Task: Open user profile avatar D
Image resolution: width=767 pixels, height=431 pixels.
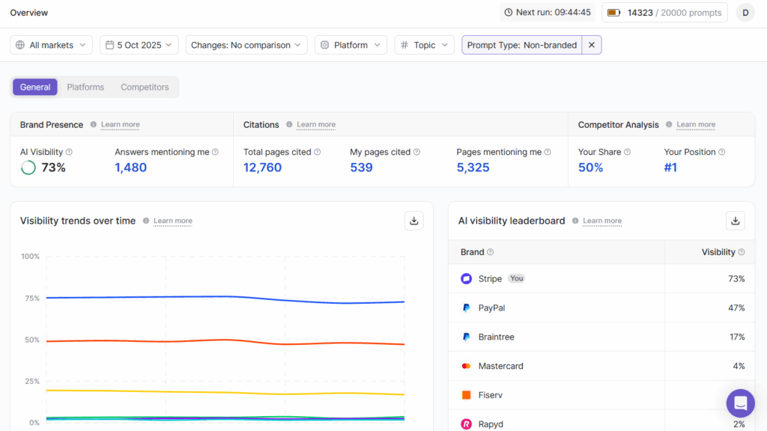Action: pyautogui.click(x=745, y=12)
